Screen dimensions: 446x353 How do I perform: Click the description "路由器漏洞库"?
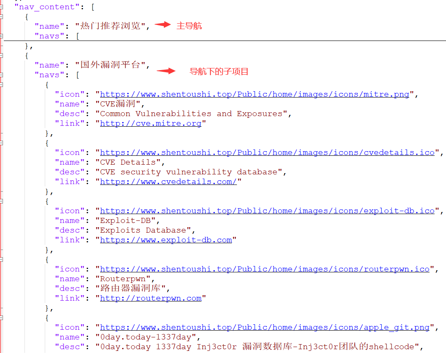[131, 288]
